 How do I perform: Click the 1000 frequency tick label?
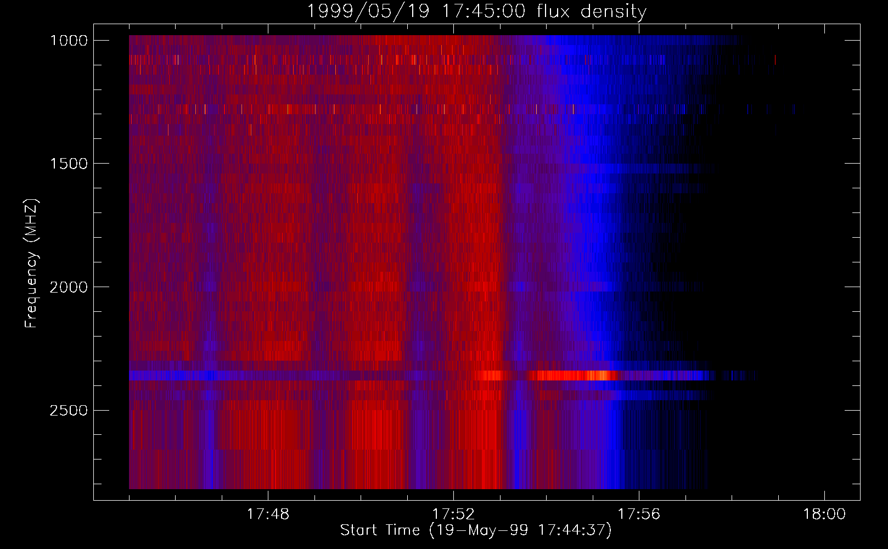coord(69,41)
